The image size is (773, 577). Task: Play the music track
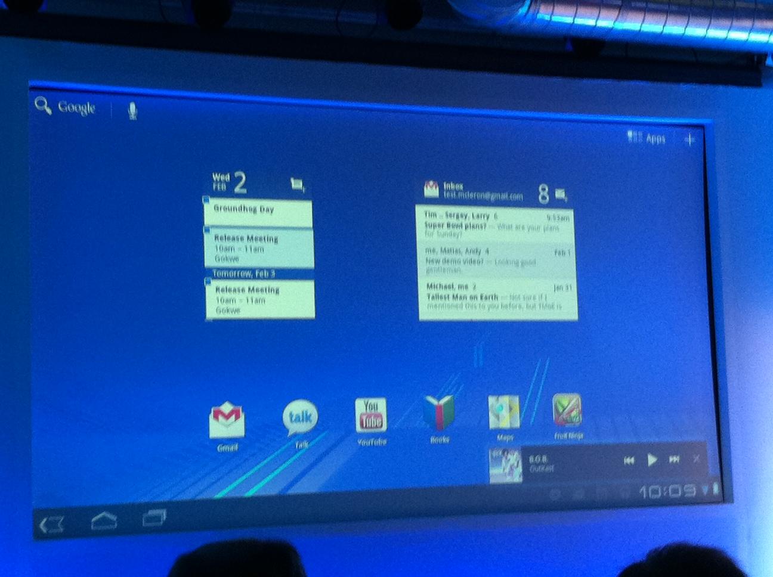click(x=653, y=460)
